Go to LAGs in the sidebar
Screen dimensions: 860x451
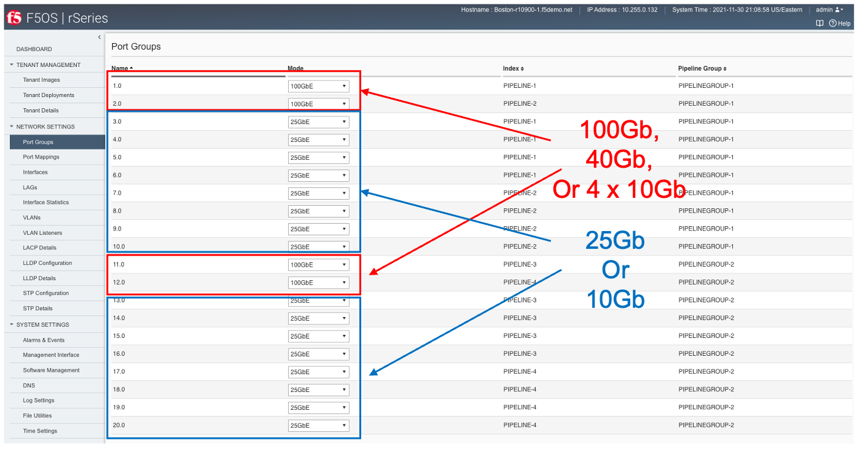click(30, 187)
